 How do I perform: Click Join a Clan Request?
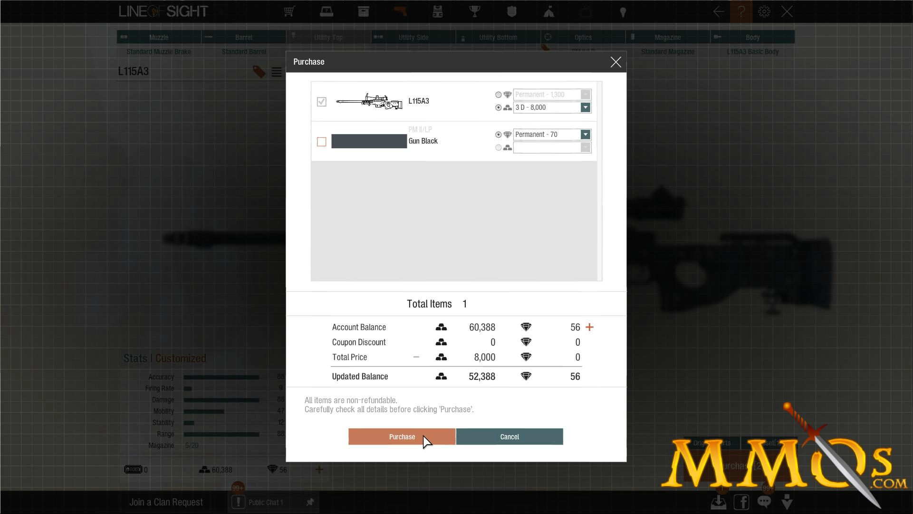point(166,502)
